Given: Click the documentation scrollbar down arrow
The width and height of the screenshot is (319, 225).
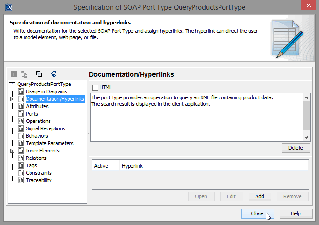Looking at the screenshot, I should click(x=306, y=137).
